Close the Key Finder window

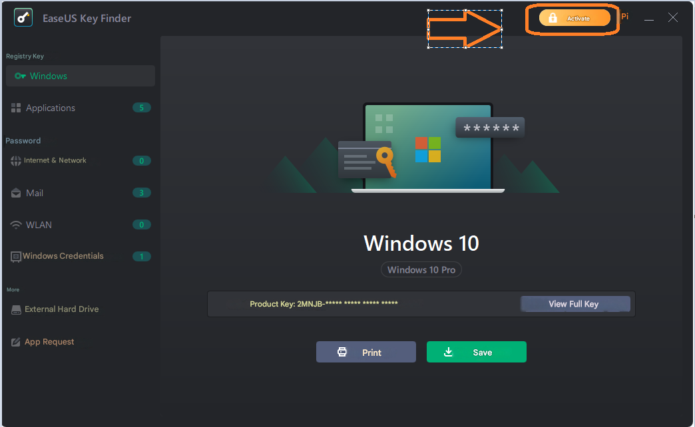pos(673,18)
